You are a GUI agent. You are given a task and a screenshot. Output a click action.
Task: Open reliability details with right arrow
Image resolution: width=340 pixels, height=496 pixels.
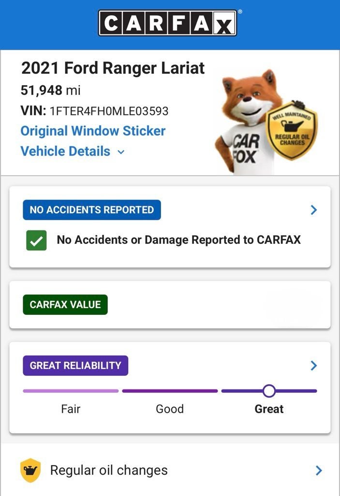point(314,365)
